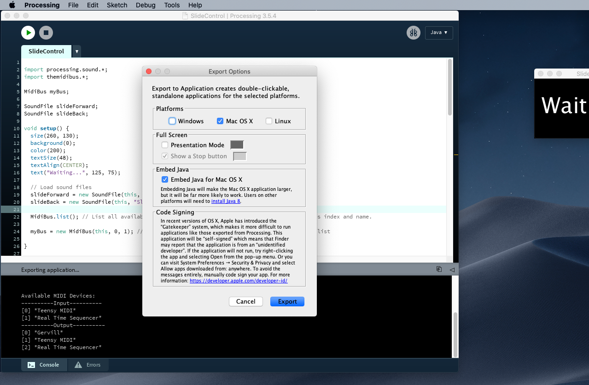
Task: Click "Available MIDI Devices:" in the console
Action: [58, 296]
